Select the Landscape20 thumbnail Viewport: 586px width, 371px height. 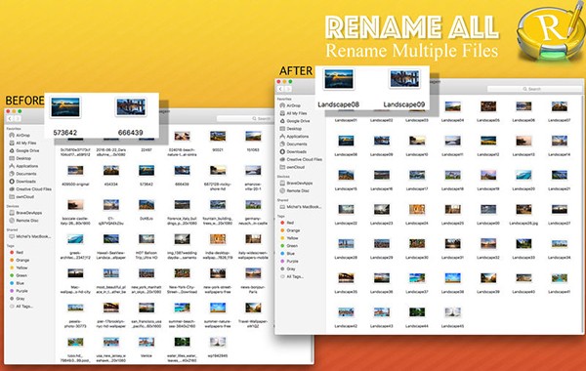click(x=523, y=175)
